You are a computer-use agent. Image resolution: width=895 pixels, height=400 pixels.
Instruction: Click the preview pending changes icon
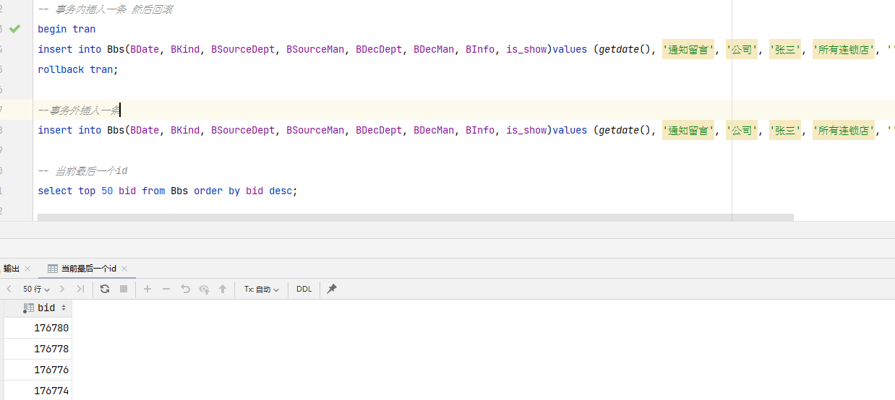click(204, 289)
